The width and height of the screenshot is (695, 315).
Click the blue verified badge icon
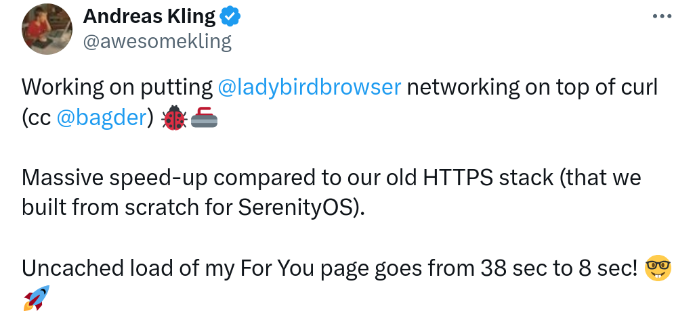click(x=230, y=17)
